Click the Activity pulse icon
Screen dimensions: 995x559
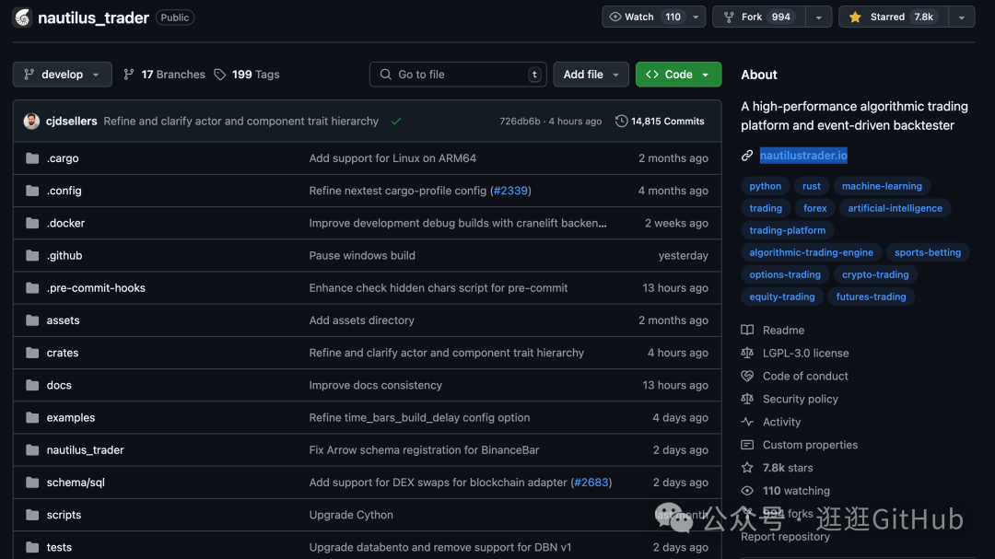[x=747, y=421]
